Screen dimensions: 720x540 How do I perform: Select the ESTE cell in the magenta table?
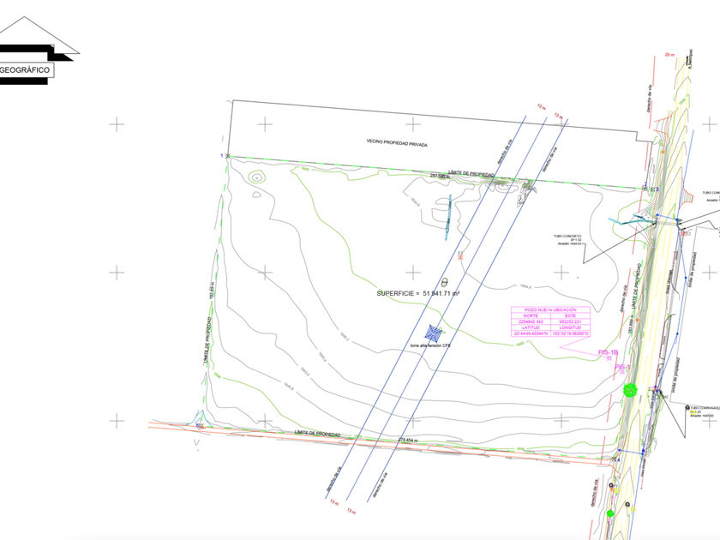[x=570, y=316]
